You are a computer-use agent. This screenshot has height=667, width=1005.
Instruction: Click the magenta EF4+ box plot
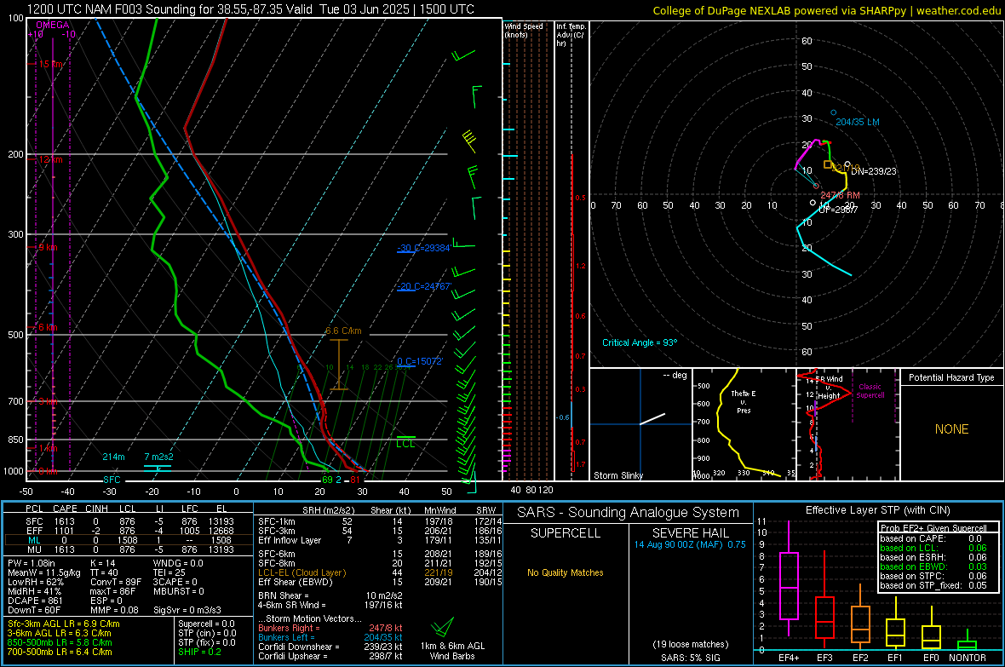pyautogui.click(x=789, y=578)
